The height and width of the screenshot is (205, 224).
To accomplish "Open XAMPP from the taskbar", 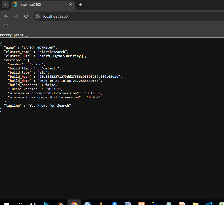I will coord(142,203).
